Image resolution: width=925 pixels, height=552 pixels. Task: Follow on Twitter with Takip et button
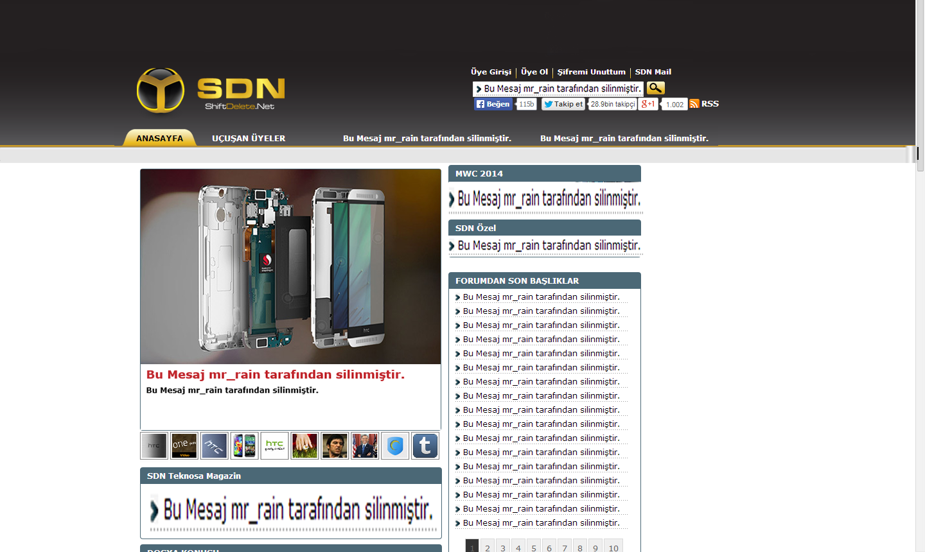tap(563, 104)
